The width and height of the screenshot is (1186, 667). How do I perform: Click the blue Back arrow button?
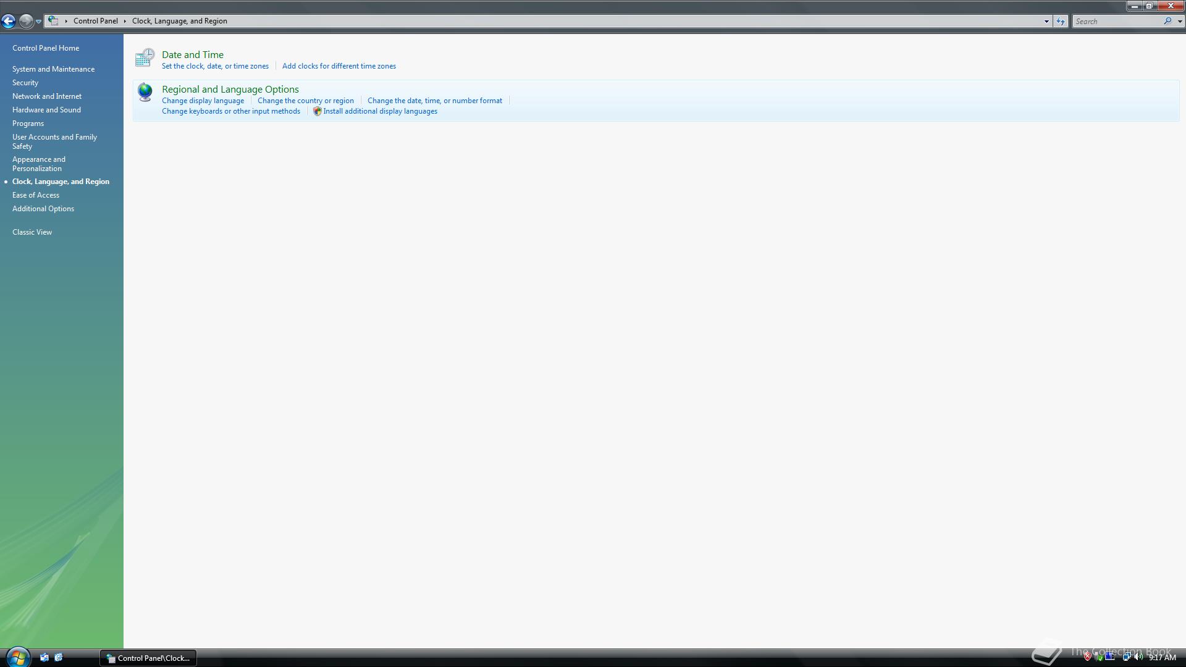point(8,21)
